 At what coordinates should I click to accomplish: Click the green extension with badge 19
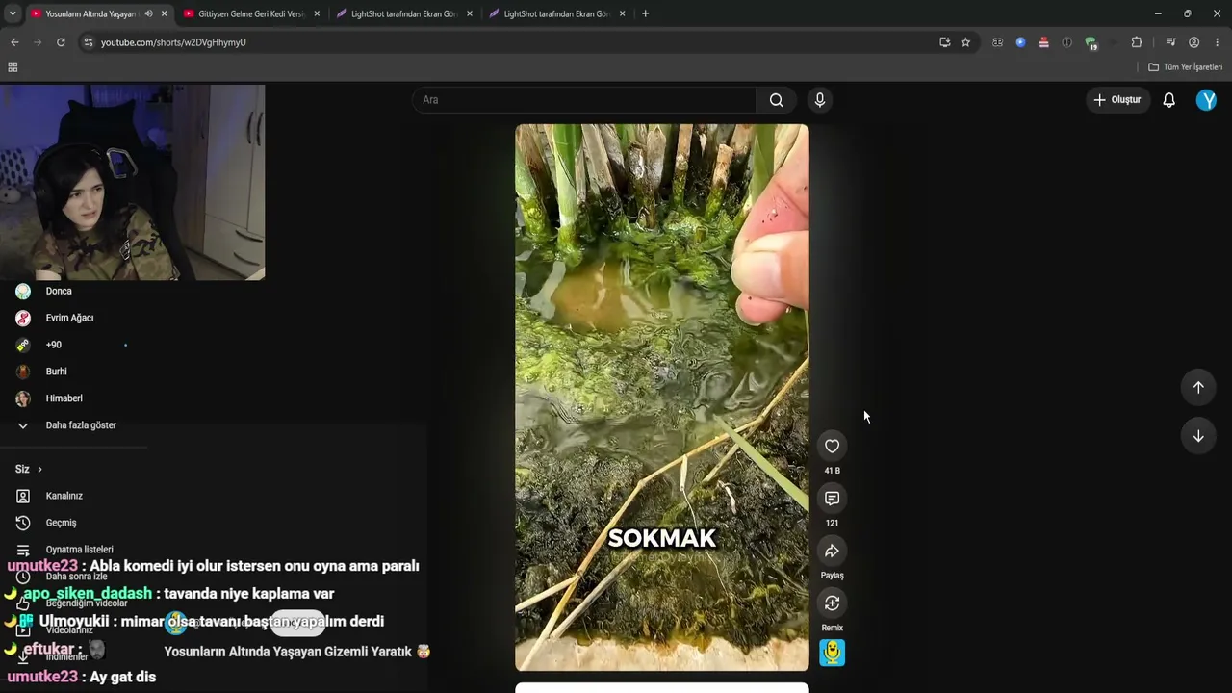tap(1091, 43)
